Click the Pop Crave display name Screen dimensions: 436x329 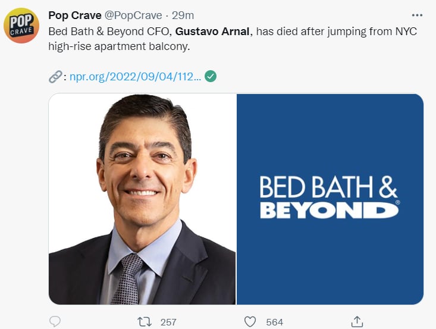click(x=75, y=15)
